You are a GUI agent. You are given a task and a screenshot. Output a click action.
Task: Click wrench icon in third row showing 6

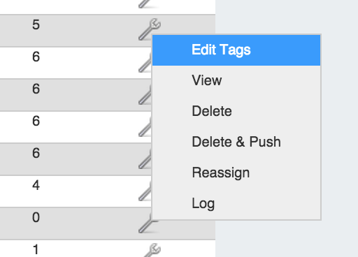click(x=145, y=126)
